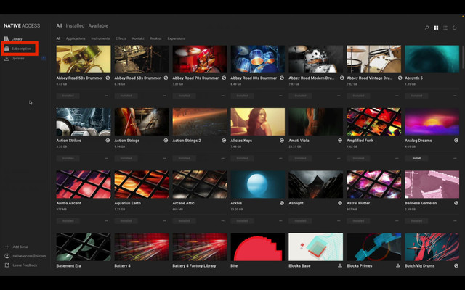The width and height of the screenshot is (465, 290).
Task: Open the Subscription sidebar item
Action: pyautogui.click(x=18, y=49)
